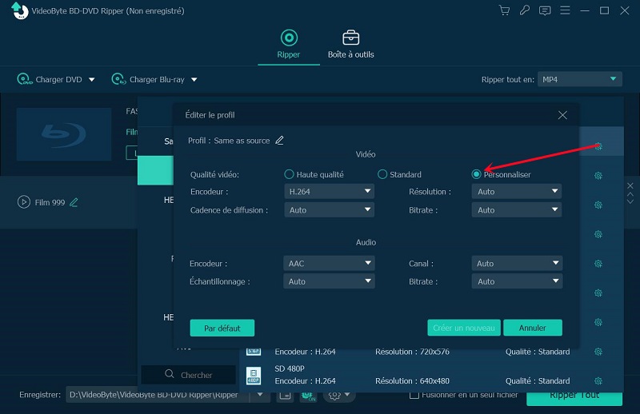Move Film 999 item up arrow

point(630,194)
